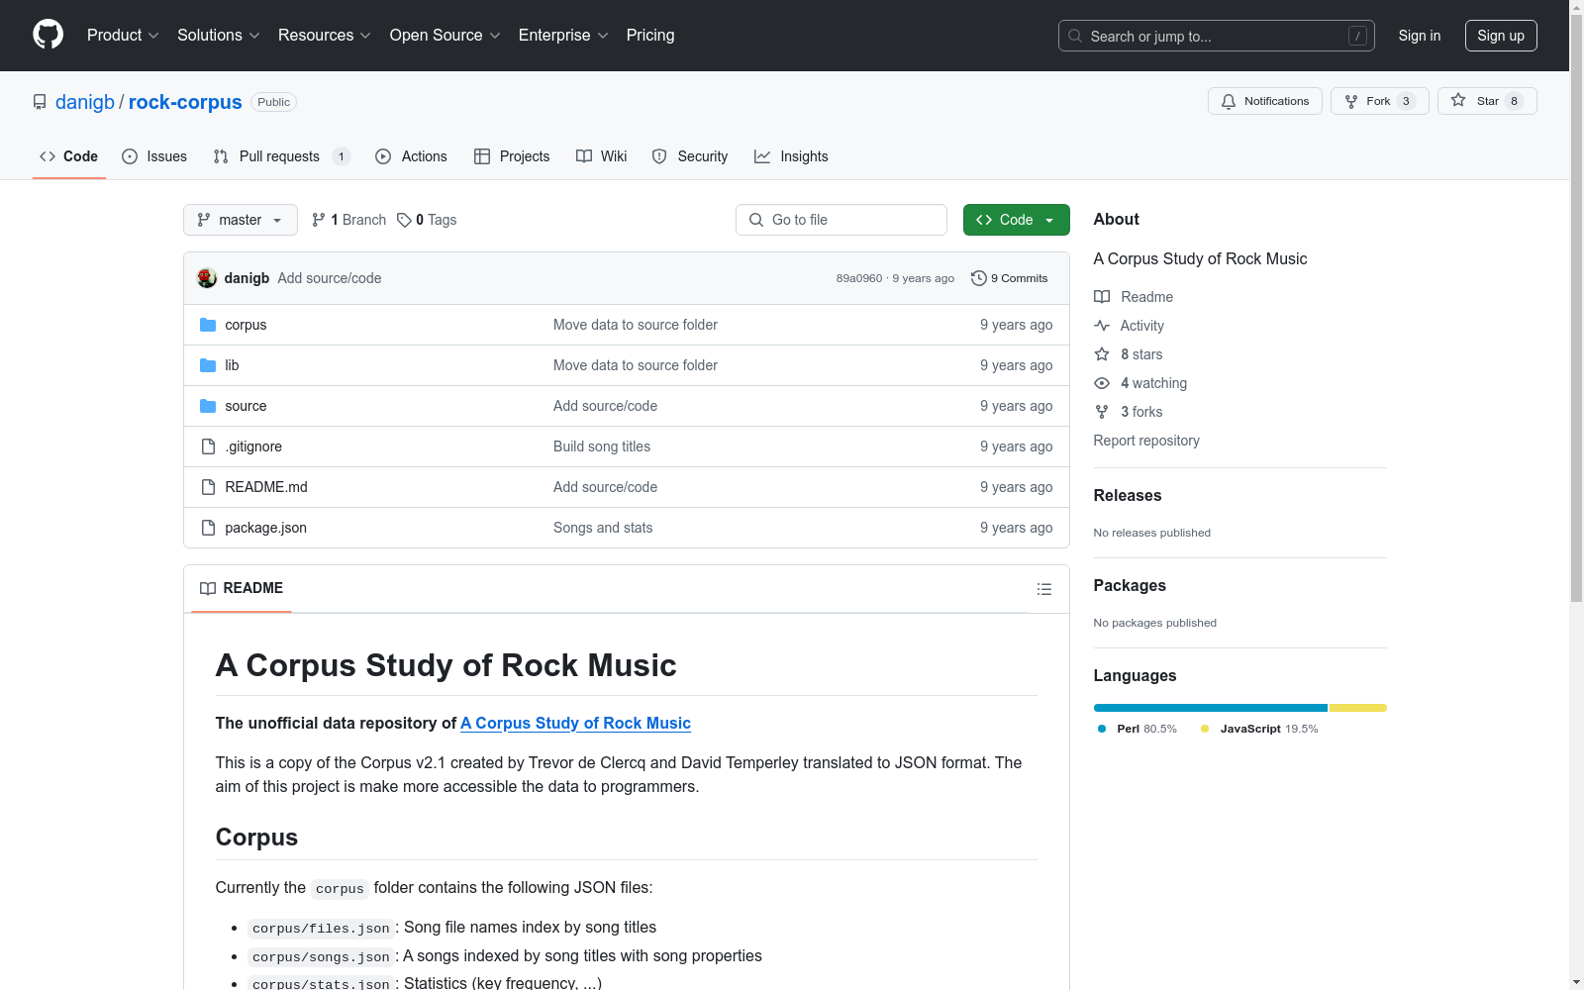Go to the GitHub homepage logo

[48, 35]
